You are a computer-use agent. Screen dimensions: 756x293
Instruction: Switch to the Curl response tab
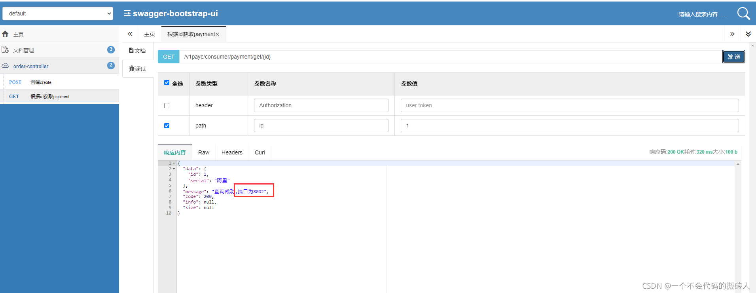[260, 152]
